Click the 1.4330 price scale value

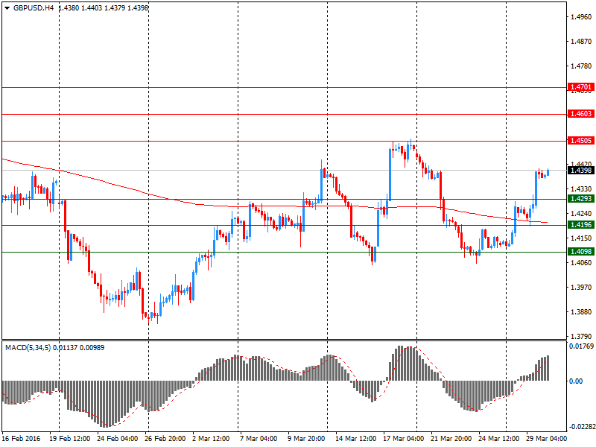[581, 189]
